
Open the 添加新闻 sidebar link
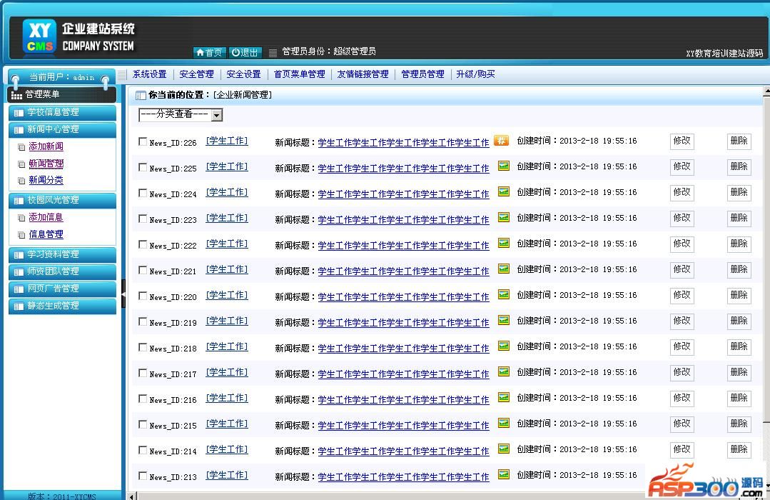pyautogui.click(x=46, y=146)
